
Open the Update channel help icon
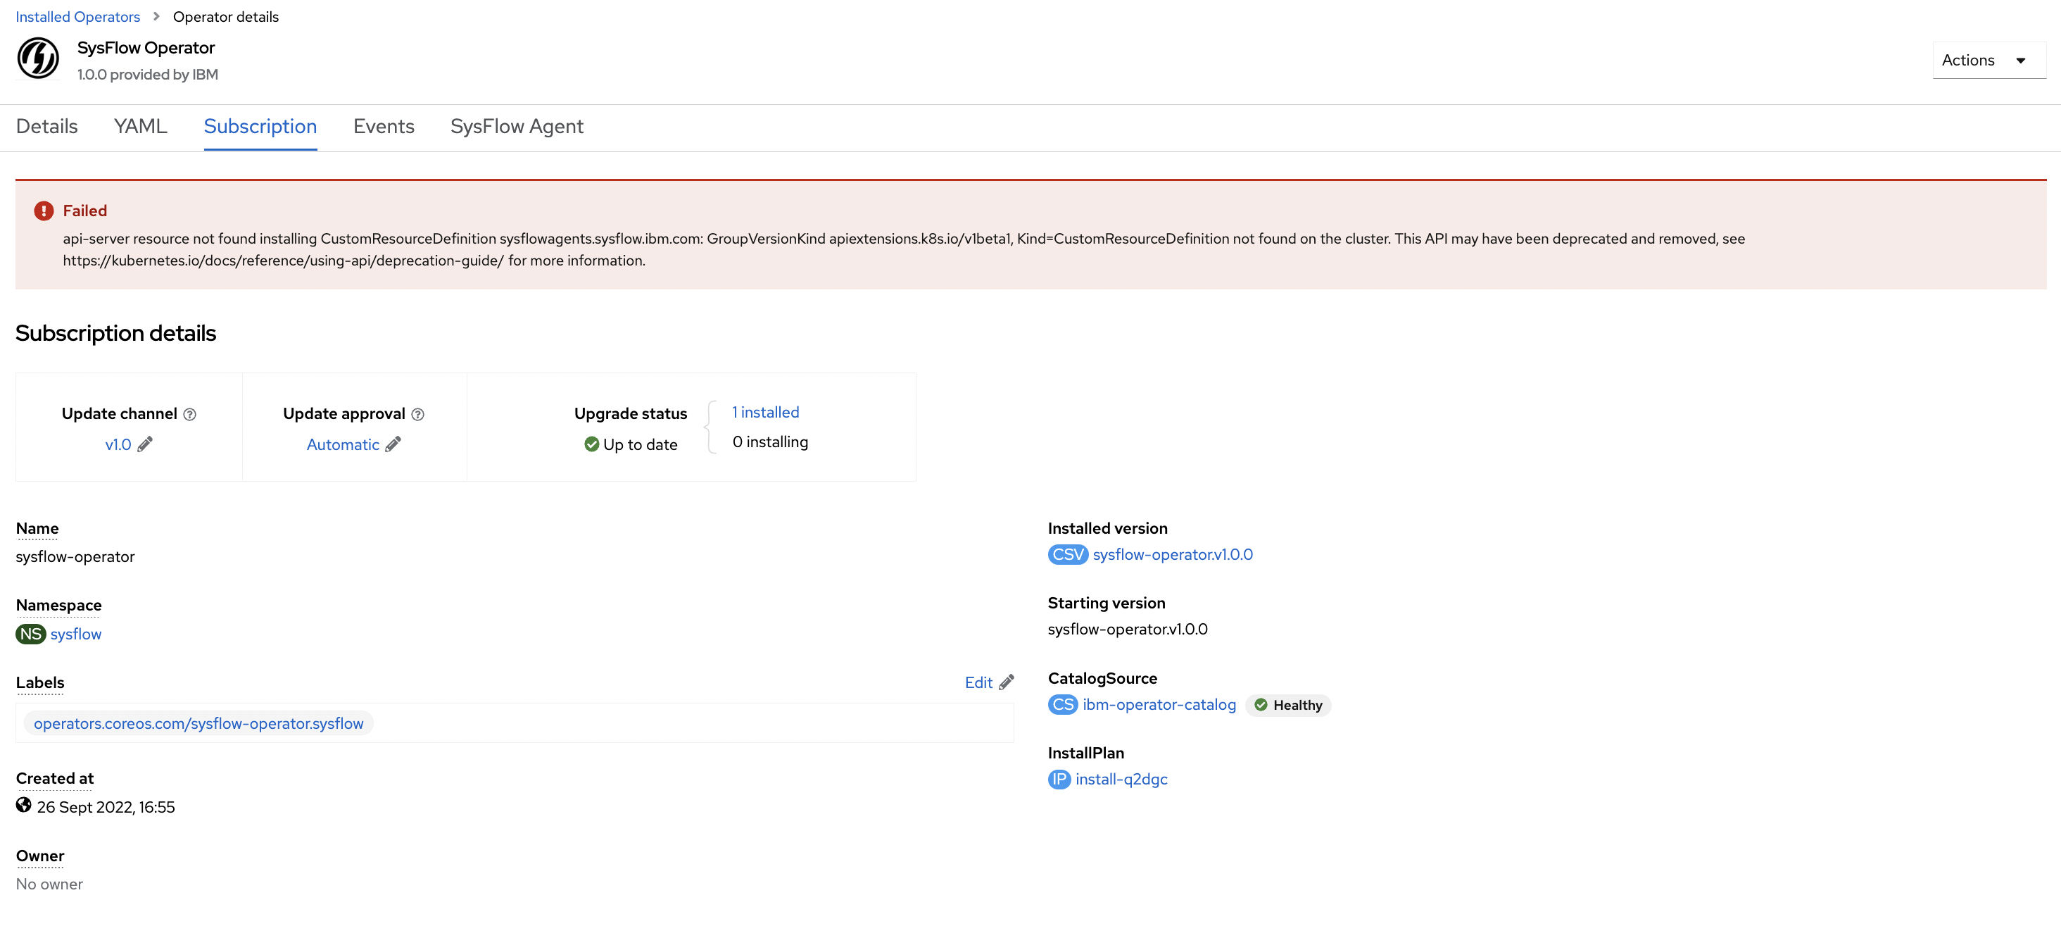click(x=189, y=414)
